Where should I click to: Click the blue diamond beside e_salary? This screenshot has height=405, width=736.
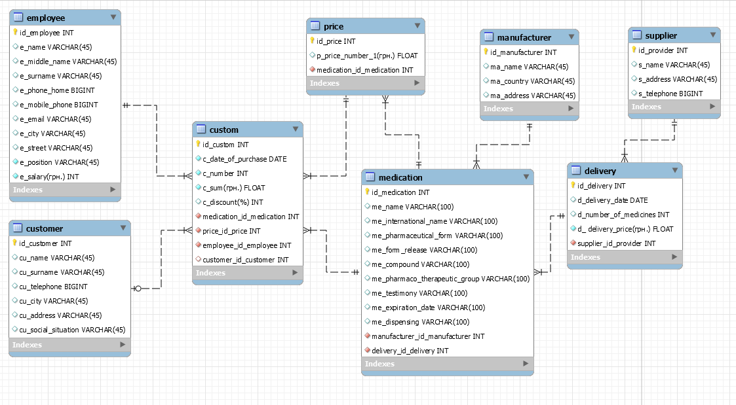16,176
